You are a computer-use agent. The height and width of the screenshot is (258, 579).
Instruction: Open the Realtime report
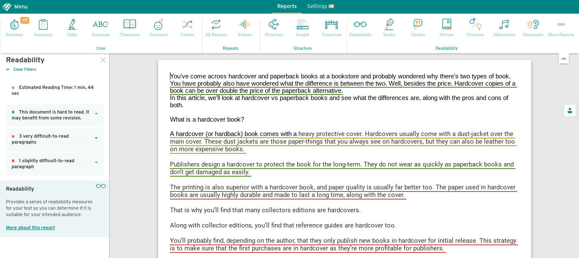[14, 28]
